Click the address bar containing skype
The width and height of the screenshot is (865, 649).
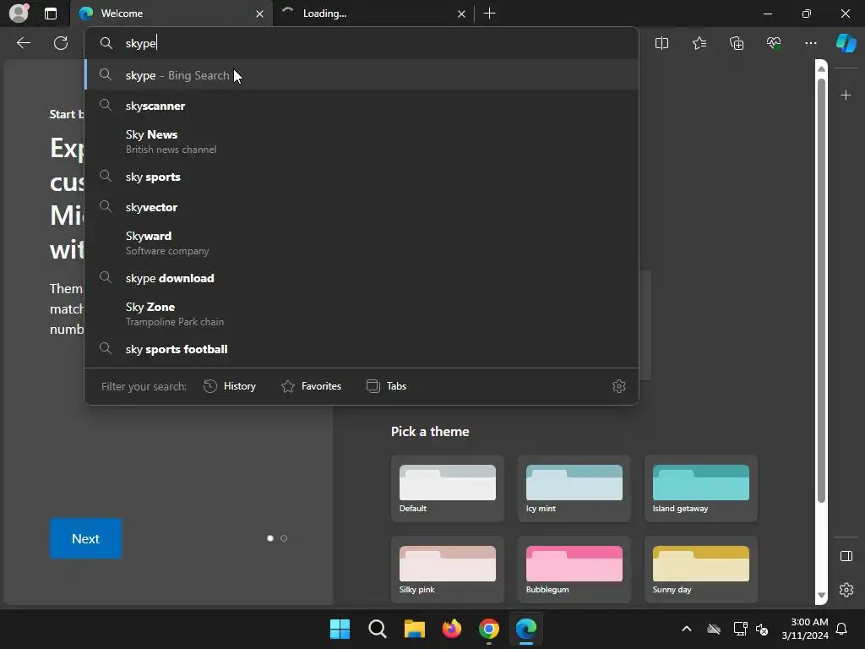362,43
